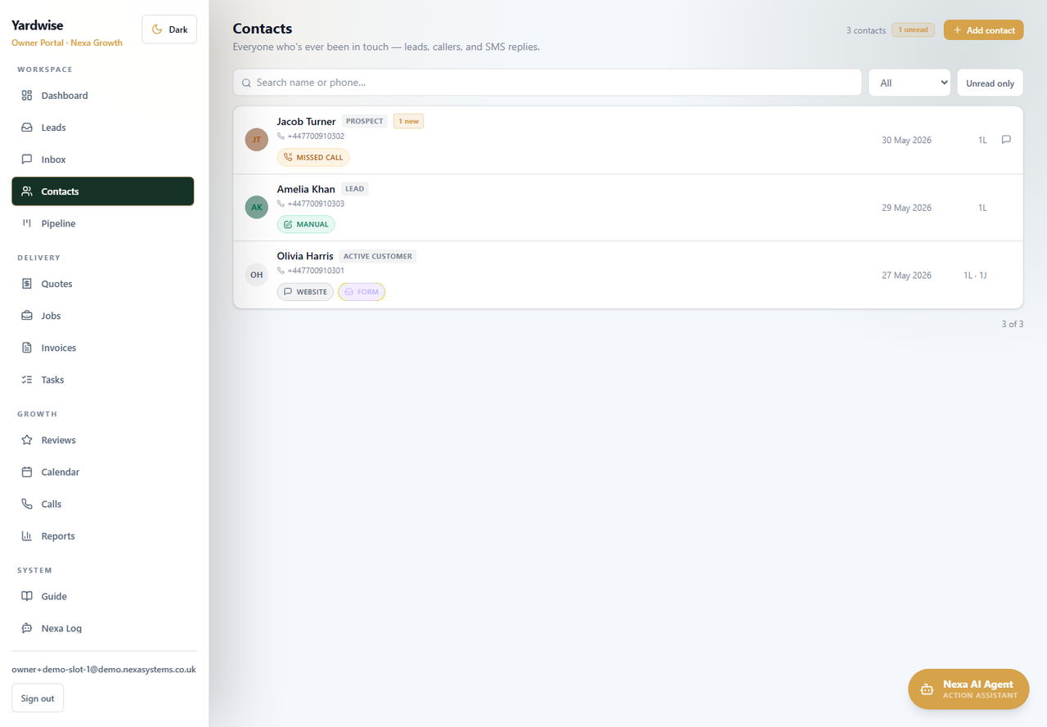Add a new contact

coord(983,30)
